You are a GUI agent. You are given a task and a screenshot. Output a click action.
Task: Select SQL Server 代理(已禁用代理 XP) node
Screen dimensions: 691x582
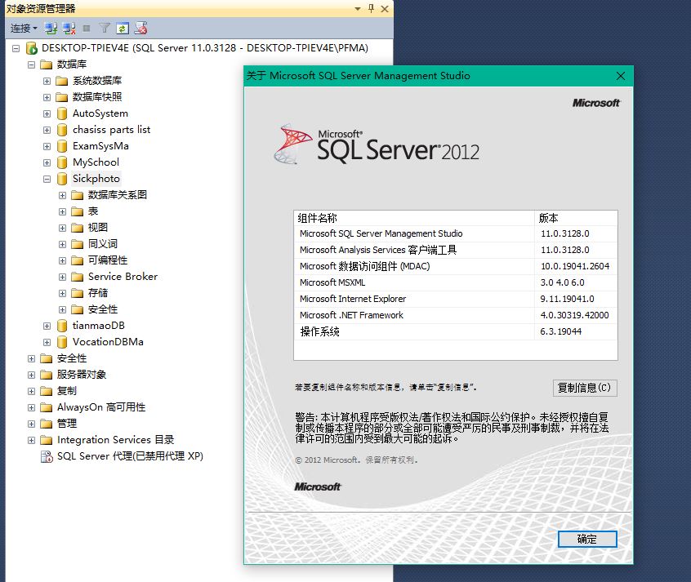pyautogui.click(x=130, y=456)
